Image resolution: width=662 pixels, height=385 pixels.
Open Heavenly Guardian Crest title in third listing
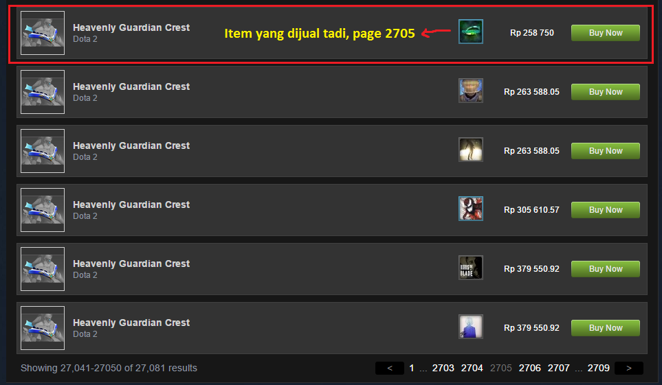pos(131,145)
